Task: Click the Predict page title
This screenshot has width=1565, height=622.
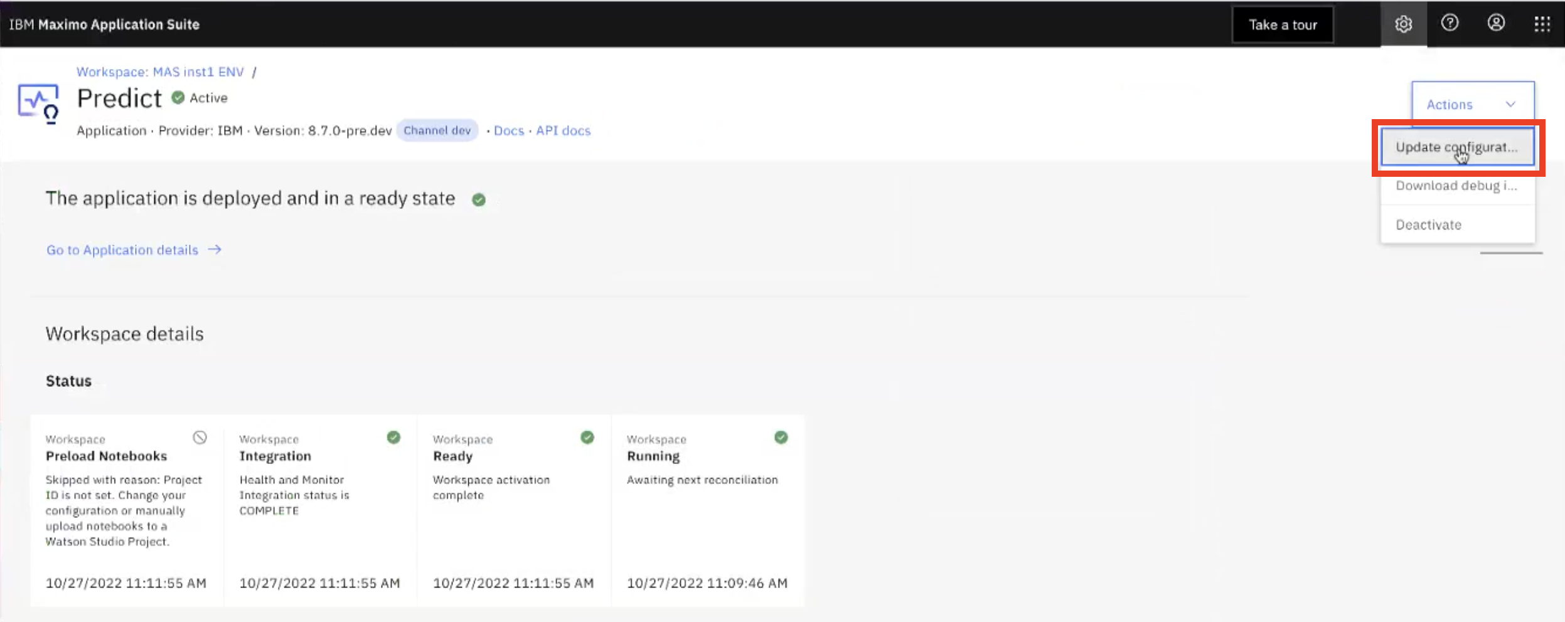Action: tap(119, 98)
